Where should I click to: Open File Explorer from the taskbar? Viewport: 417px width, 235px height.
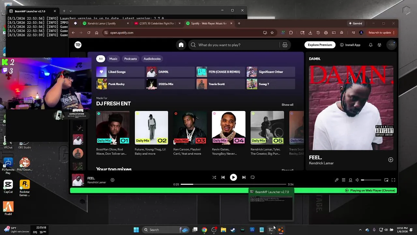tap(223, 230)
